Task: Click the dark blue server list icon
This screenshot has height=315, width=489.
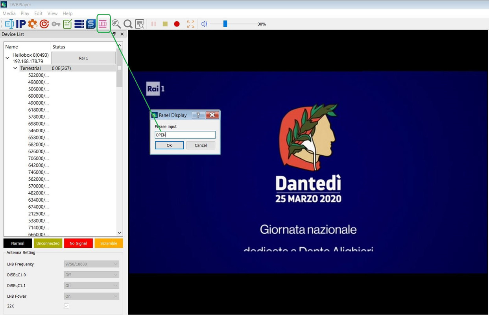Action: (x=79, y=24)
